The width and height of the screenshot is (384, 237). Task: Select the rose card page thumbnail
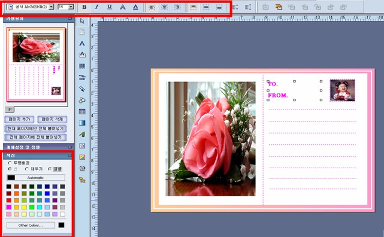click(37, 65)
